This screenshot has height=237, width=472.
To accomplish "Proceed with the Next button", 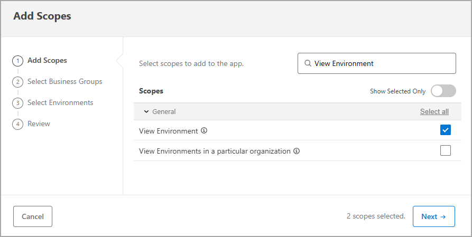I will click(x=433, y=216).
